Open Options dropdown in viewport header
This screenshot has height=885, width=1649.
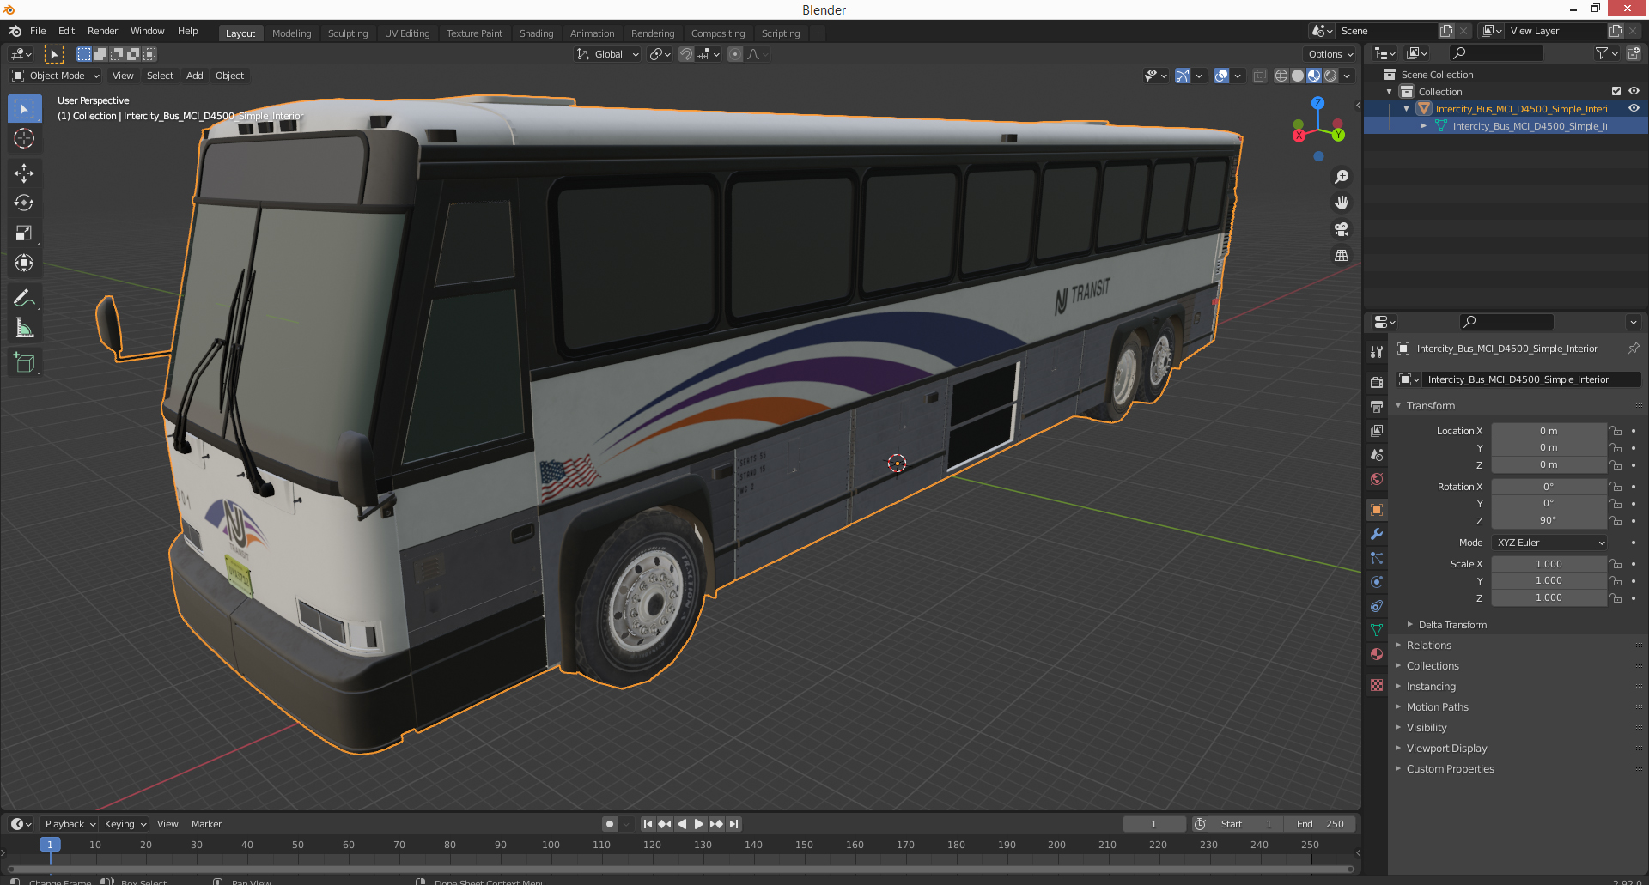1330,54
